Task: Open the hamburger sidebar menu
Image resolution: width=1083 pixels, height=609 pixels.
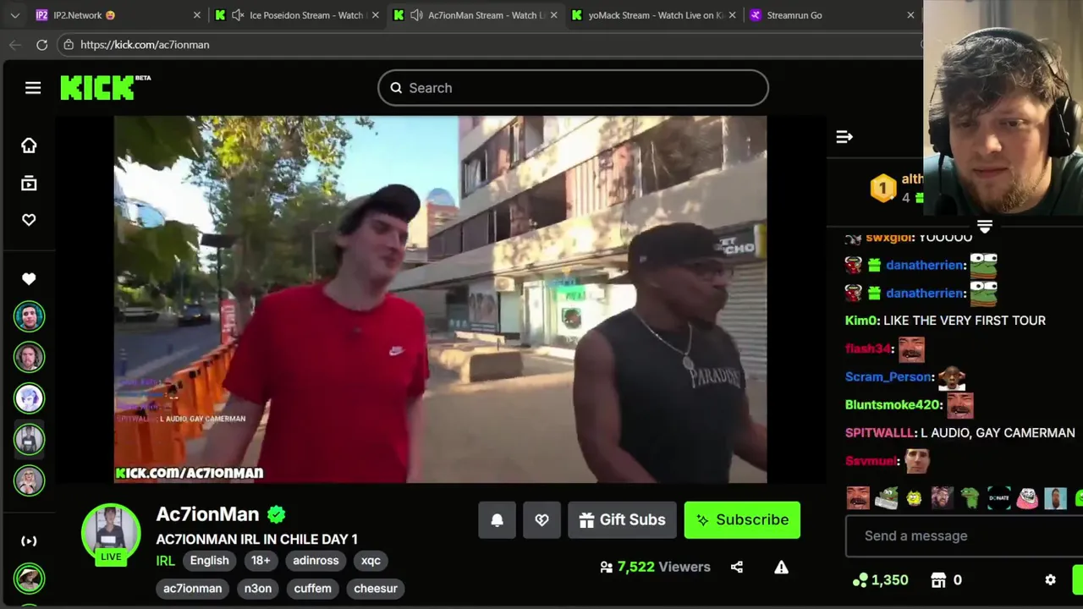Action: click(33, 88)
